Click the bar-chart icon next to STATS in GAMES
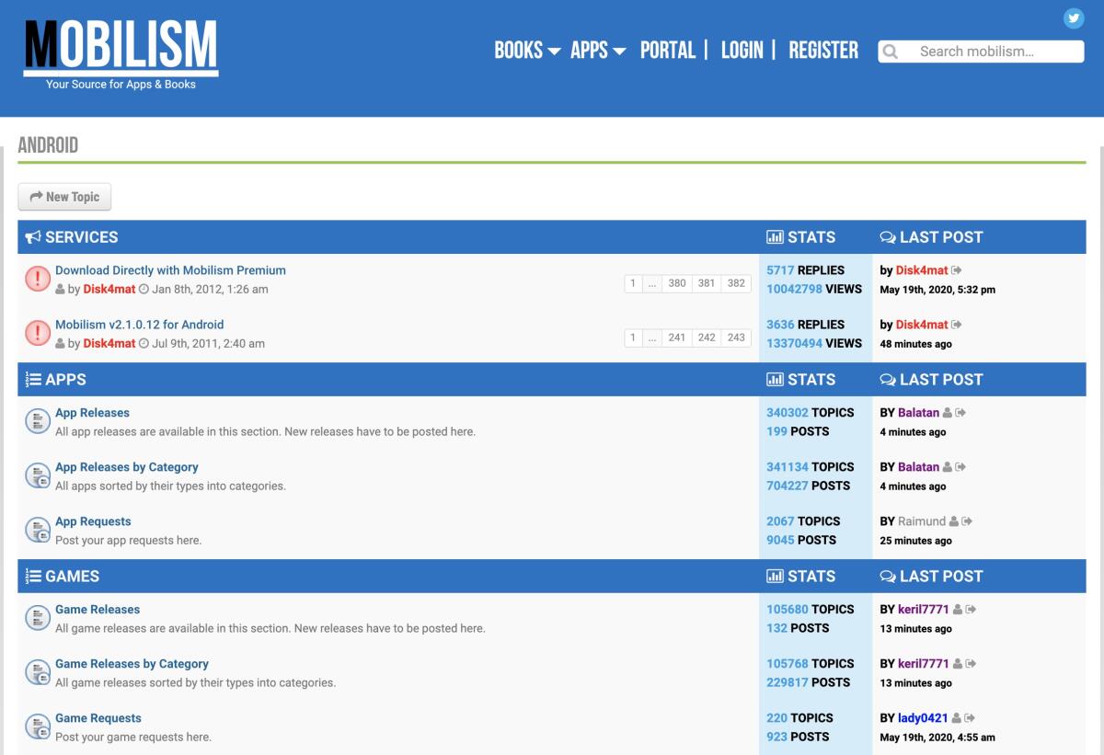This screenshot has width=1104, height=755. tap(777, 576)
